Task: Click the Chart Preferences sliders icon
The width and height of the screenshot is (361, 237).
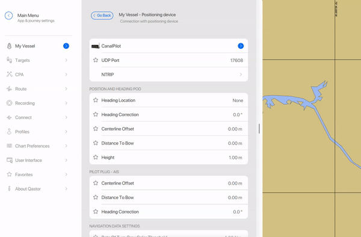Action: click(9, 146)
